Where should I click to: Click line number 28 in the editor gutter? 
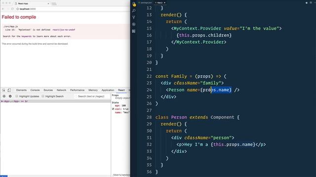[x=149, y=117]
